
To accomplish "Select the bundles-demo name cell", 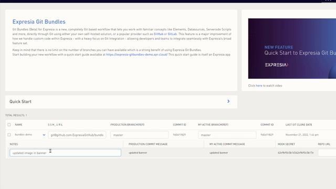I will 23,134.
